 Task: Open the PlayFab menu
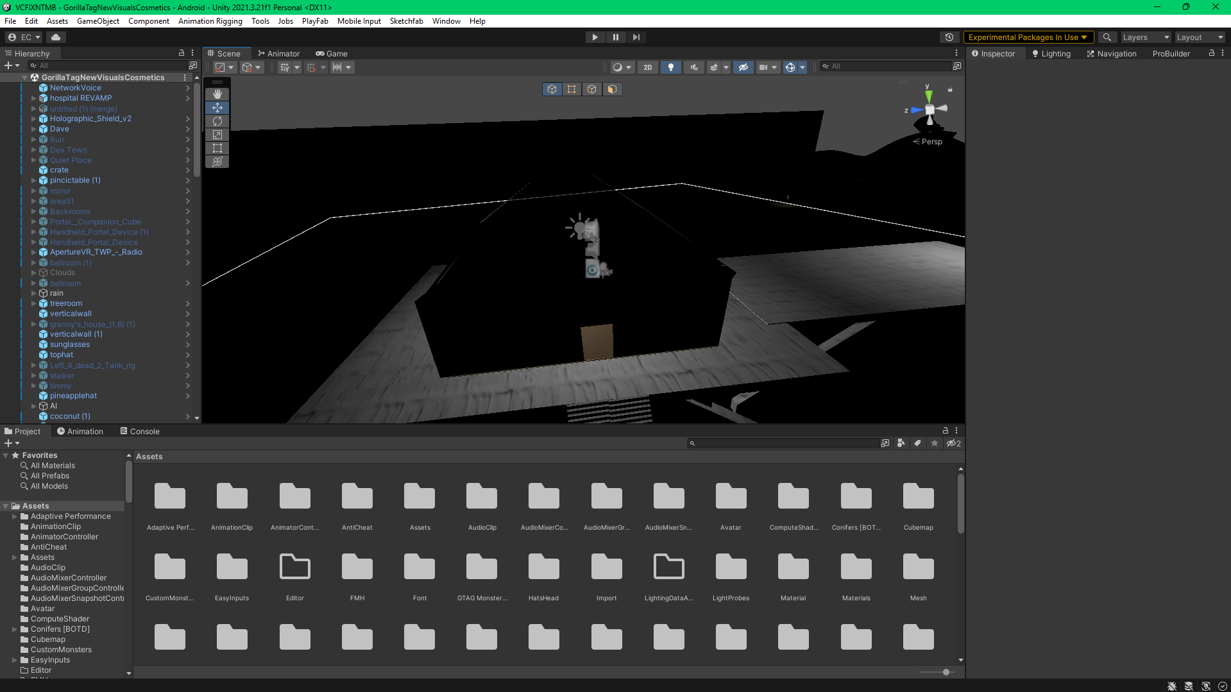315,21
